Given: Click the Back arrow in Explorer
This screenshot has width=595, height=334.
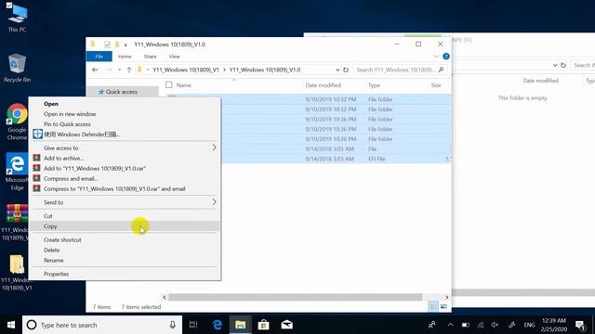Looking at the screenshot, I should (95, 70).
